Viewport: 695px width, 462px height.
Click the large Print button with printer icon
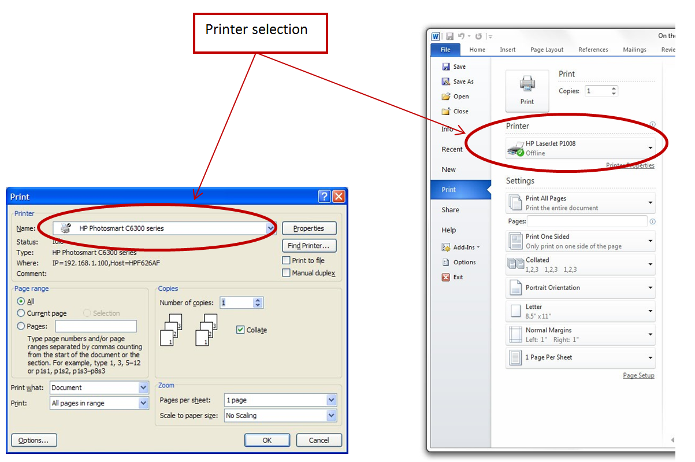(527, 90)
